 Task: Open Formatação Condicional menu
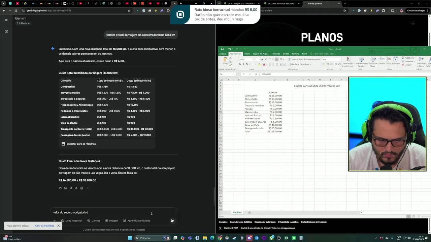point(348,62)
